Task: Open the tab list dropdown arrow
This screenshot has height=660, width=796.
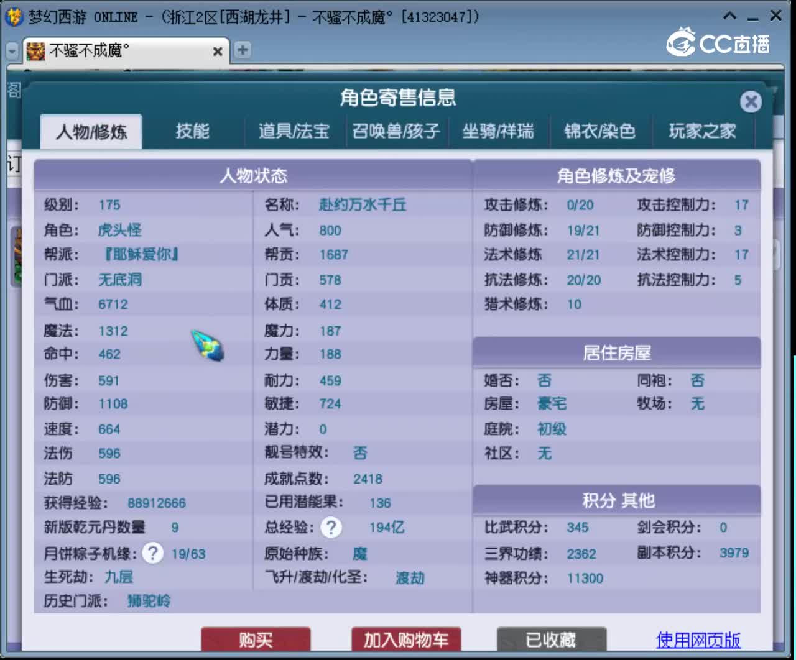Action: [x=12, y=50]
